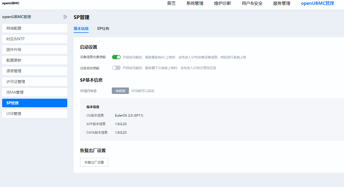The image size is (344, 187).
Task: Navigate to 固件升级 in the sidebar
Action: tap(35, 50)
